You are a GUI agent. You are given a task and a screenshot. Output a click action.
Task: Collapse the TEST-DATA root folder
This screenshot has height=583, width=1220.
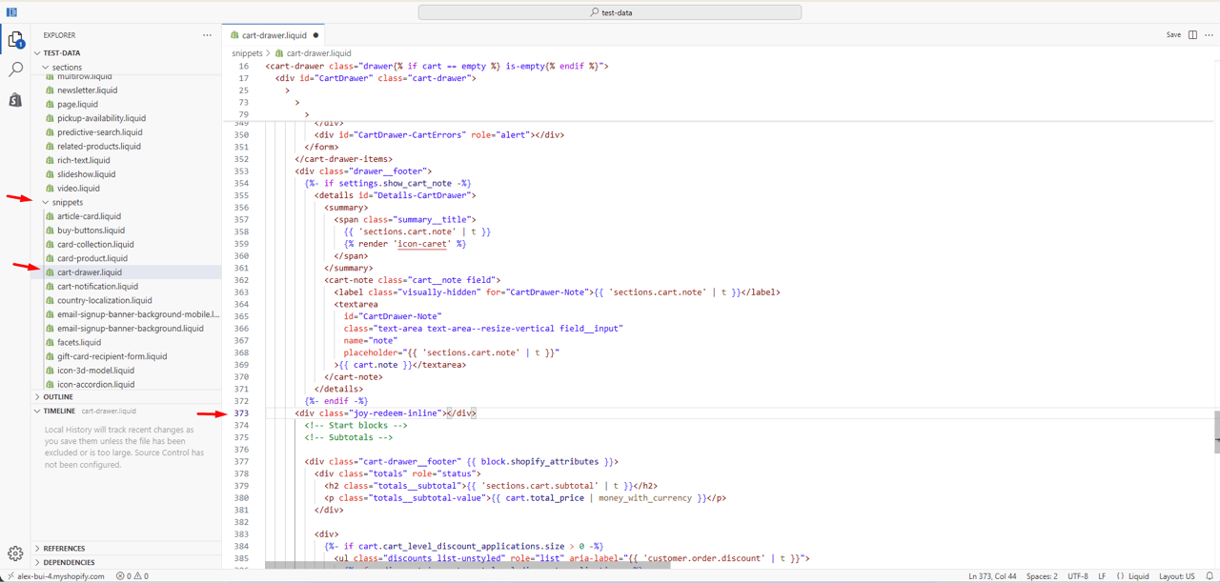point(37,53)
